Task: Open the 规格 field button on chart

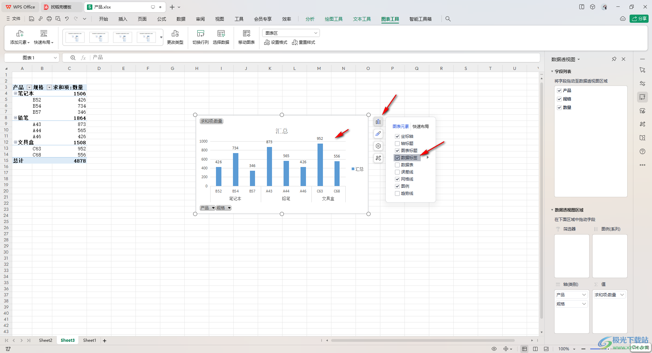Action: coord(224,208)
